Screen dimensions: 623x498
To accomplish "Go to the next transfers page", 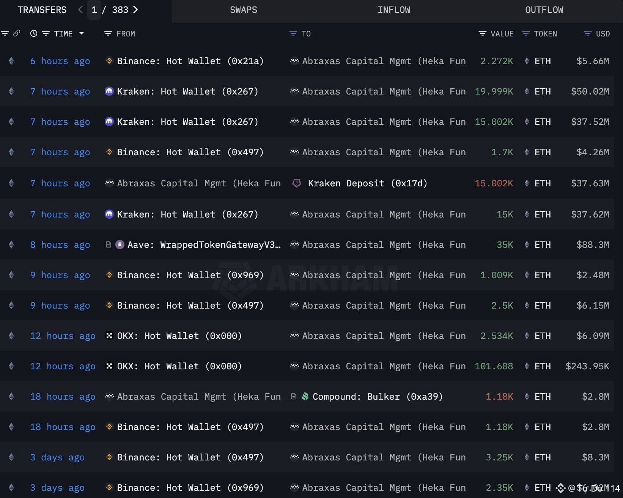I will (x=135, y=10).
